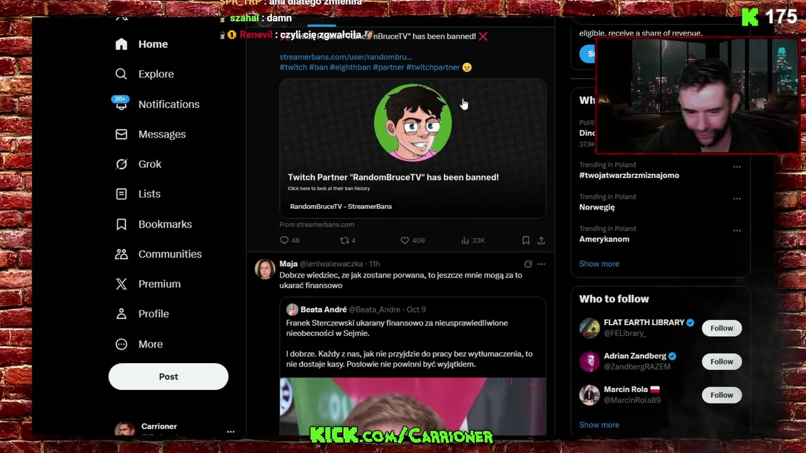Image resolution: width=806 pixels, height=453 pixels.
Task: Open the quoted post image
Action: pos(413,406)
